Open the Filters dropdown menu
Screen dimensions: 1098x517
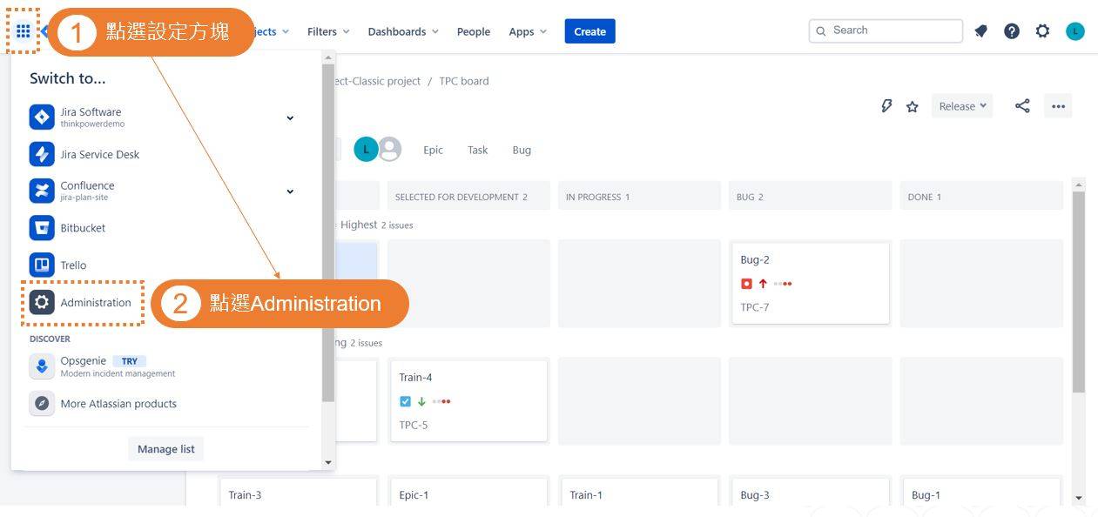point(328,31)
